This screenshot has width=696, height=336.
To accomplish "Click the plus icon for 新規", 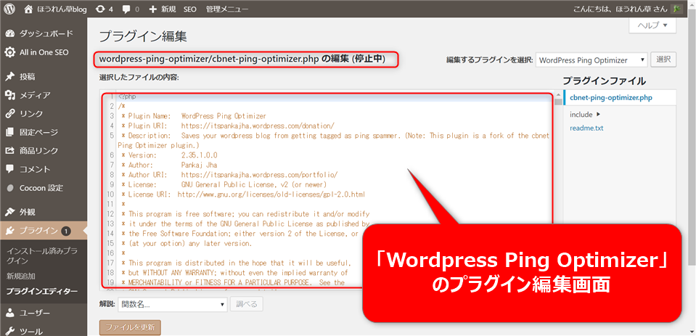I will click(x=153, y=9).
